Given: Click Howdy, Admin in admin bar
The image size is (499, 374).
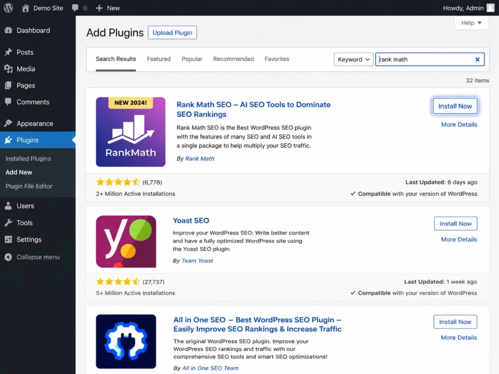Looking at the screenshot, I should 463,8.
